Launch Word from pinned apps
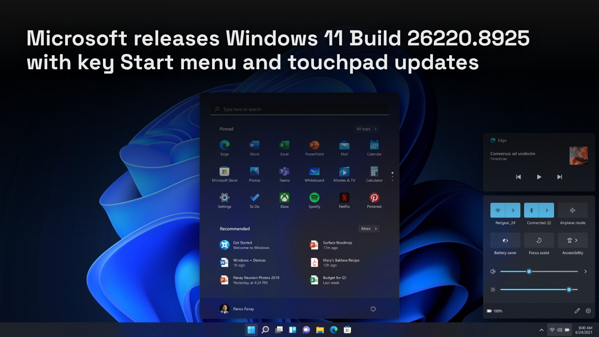 tap(255, 147)
